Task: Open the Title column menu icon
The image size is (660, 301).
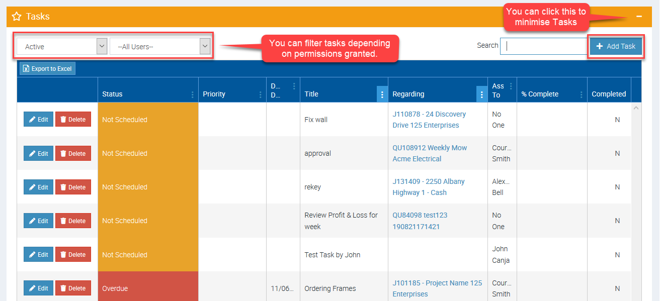Action: (x=382, y=94)
